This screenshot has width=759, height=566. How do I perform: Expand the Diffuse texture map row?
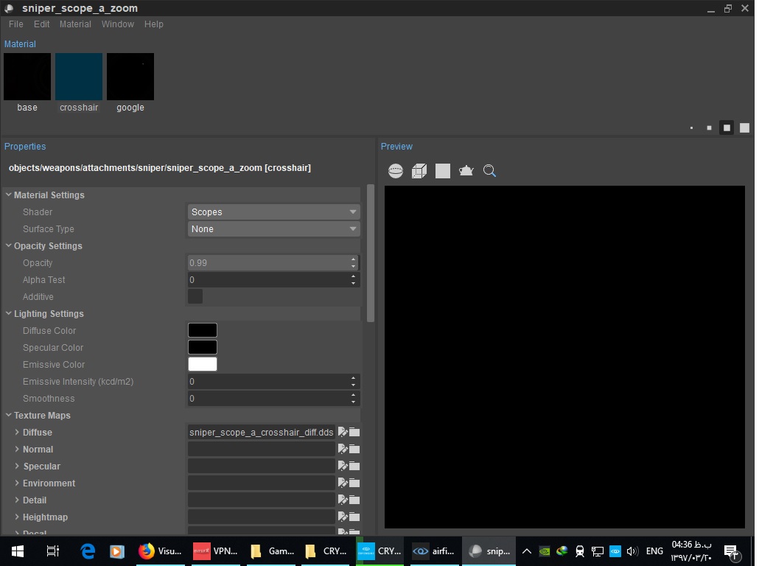(17, 432)
